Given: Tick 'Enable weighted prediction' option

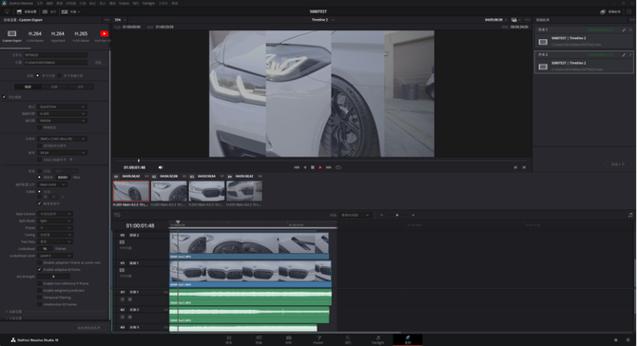Looking at the screenshot, I should click(39, 290).
